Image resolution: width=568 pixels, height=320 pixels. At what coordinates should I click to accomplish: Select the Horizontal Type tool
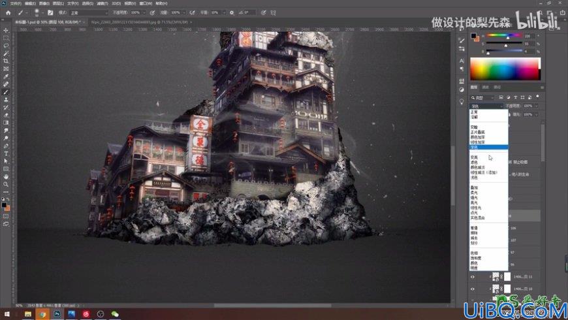(6, 153)
